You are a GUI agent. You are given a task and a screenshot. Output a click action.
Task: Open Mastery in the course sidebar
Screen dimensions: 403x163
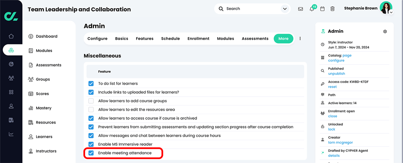(x=43, y=108)
